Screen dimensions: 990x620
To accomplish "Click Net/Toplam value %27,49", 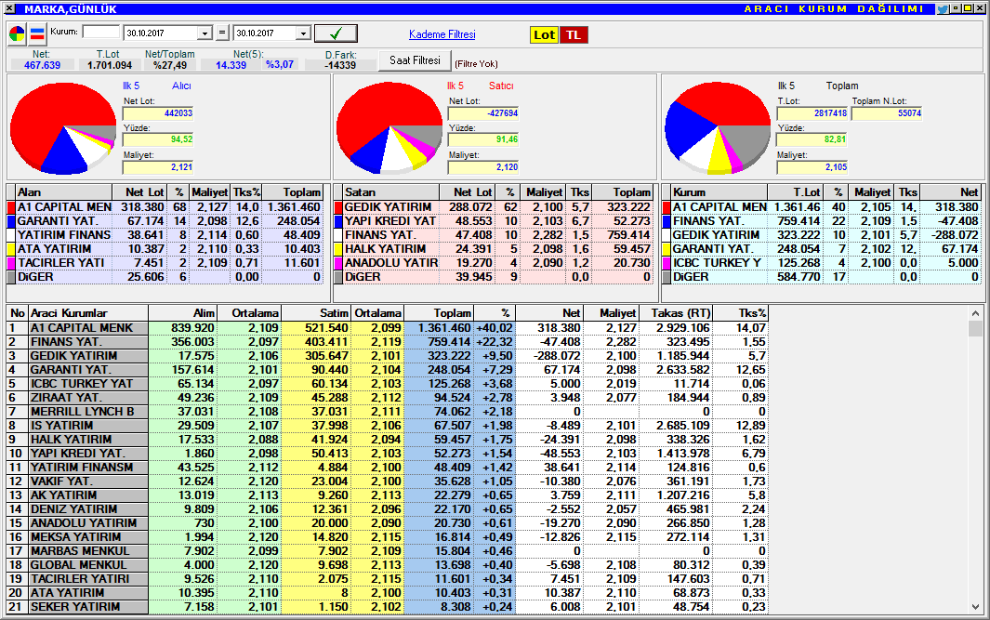I will pyautogui.click(x=170, y=65).
